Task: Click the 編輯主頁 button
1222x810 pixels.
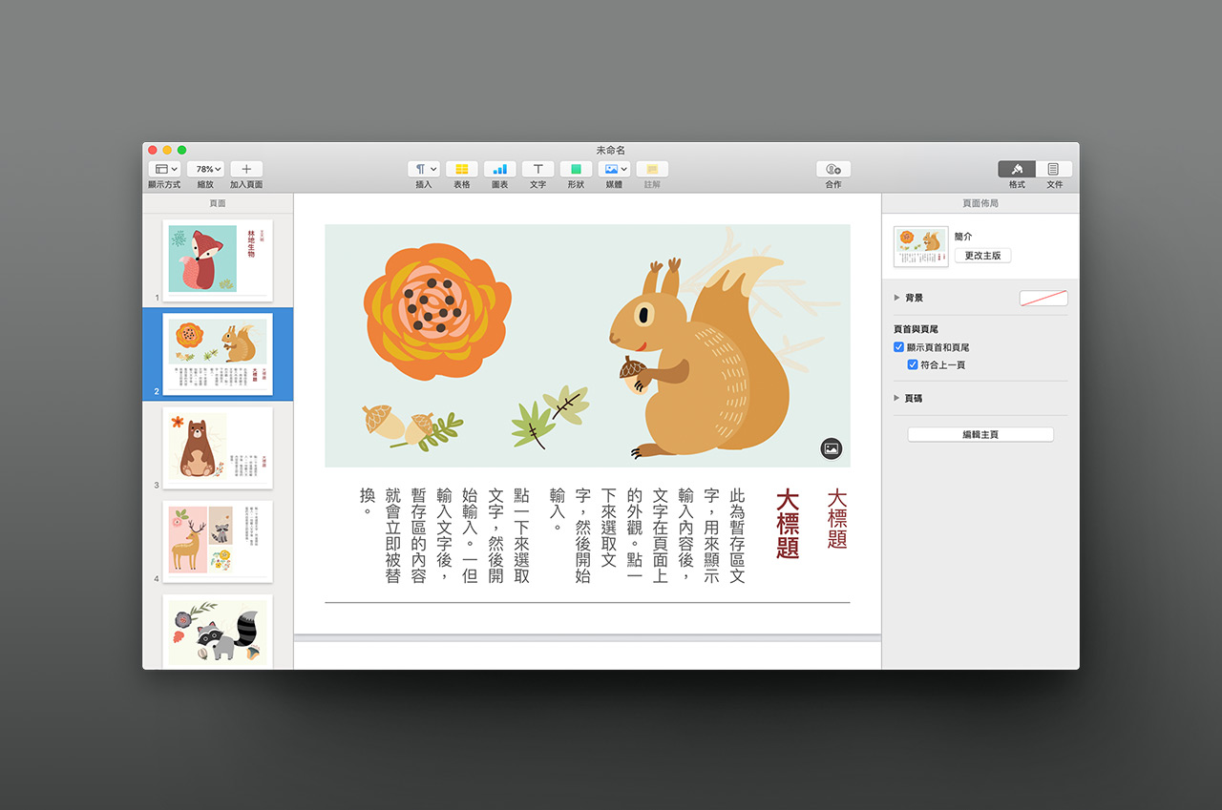Action: pos(980,434)
